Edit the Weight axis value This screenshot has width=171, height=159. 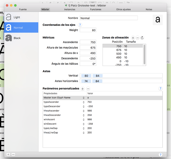point(88,30)
